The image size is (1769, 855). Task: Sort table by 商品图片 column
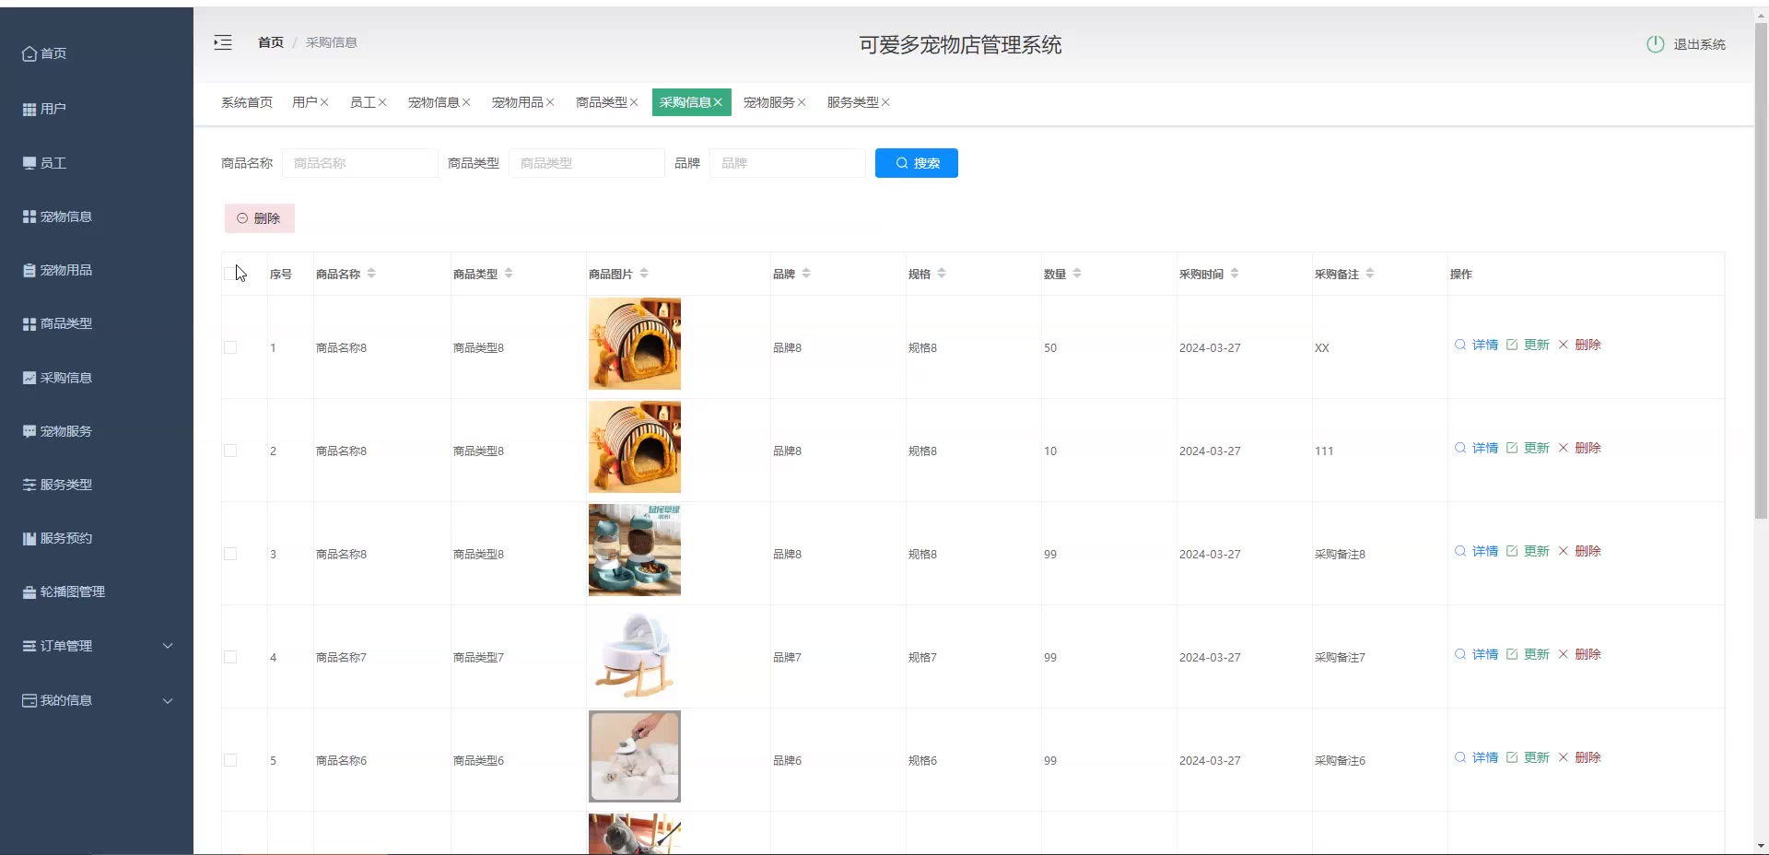pyautogui.click(x=644, y=274)
